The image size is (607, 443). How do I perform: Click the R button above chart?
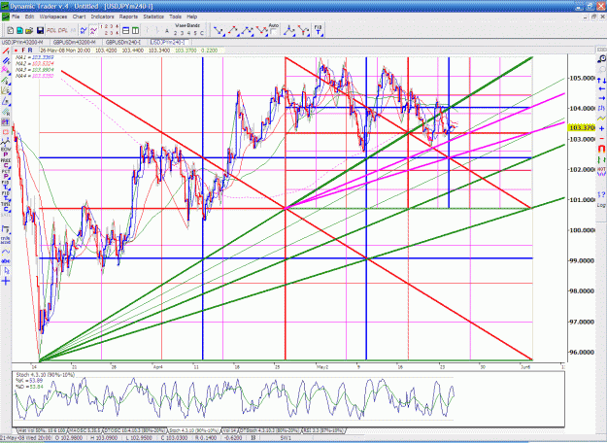30,51
